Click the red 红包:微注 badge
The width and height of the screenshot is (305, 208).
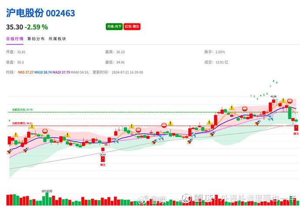[x=132, y=27]
